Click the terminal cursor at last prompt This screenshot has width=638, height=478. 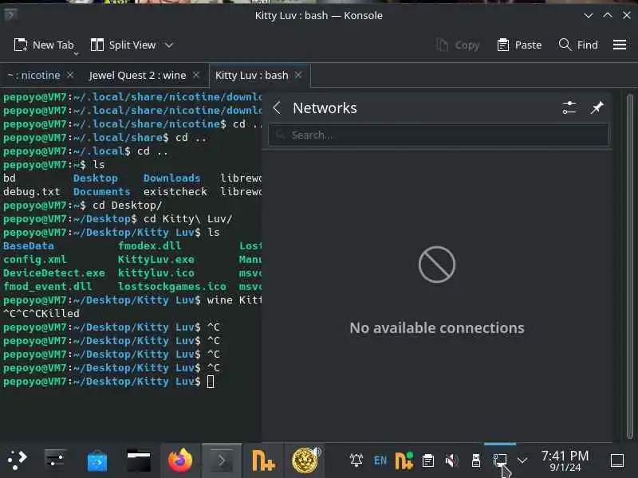coord(211,382)
